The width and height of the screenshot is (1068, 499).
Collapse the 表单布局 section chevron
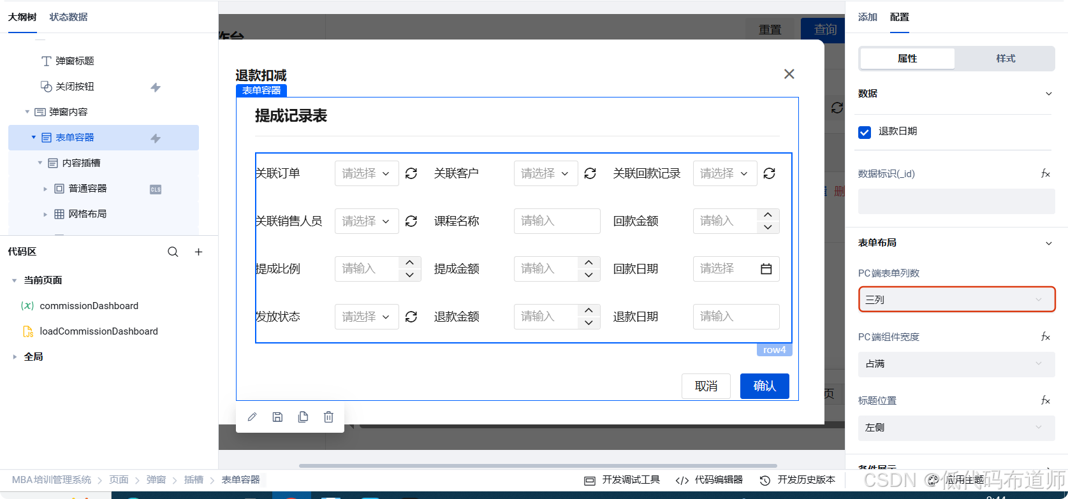1049,243
